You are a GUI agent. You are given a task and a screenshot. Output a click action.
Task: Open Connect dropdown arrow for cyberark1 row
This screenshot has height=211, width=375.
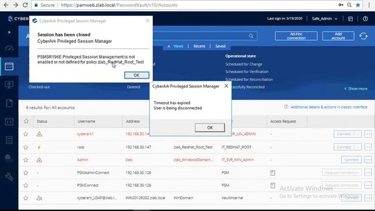pos(358,134)
